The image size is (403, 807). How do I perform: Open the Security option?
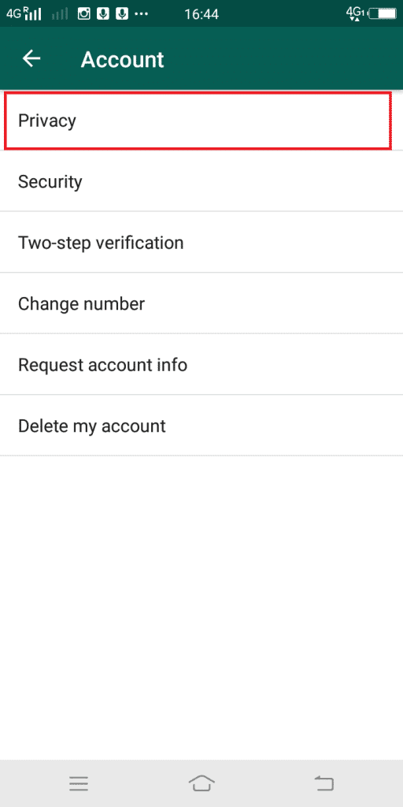201,181
